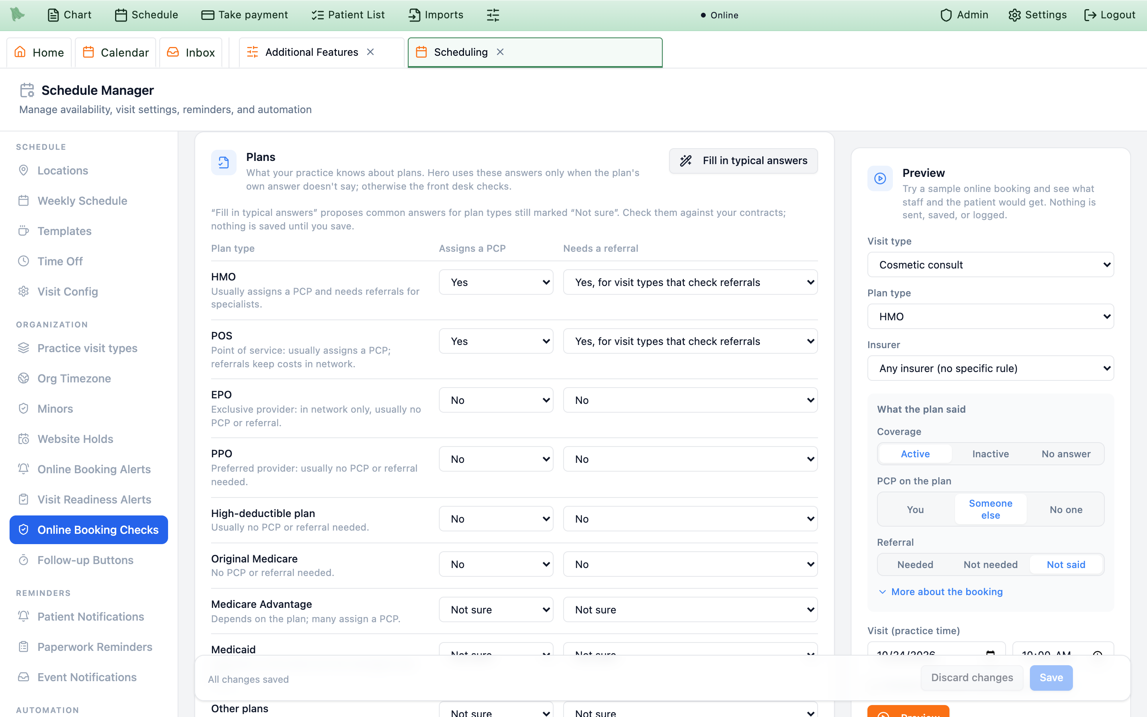Set Coverage to Inactive
Viewport: 1147px width, 717px height.
point(990,454)
